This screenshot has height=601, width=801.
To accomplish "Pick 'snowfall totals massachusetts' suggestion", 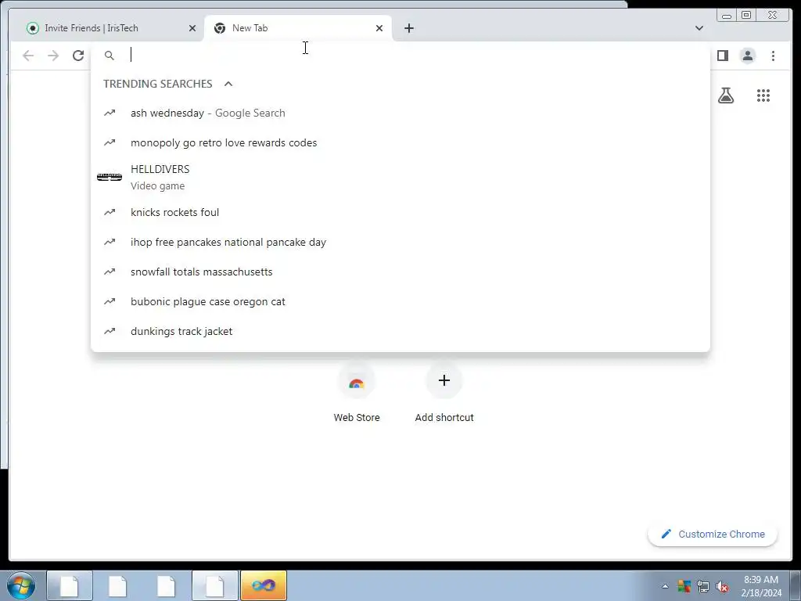I will point(400,272).
